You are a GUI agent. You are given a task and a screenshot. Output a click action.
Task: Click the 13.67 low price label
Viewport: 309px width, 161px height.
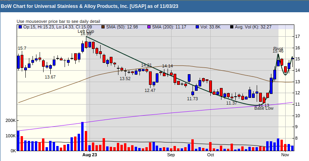click(x=50, y=77)
